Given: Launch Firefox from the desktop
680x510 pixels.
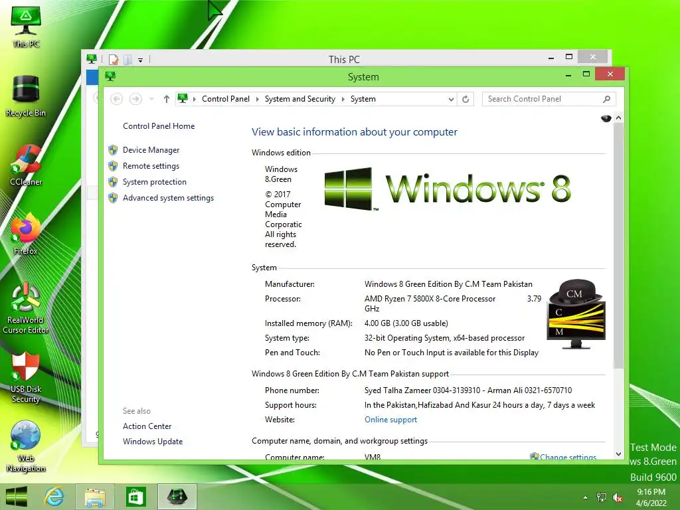Looking at the screenshot, I should pyautogui.click(x=26, y=234).
